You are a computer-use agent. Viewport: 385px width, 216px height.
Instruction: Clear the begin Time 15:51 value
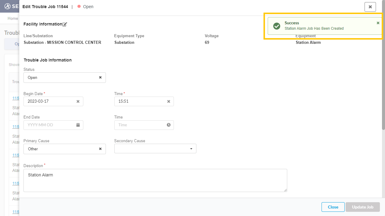pos(169,101)
